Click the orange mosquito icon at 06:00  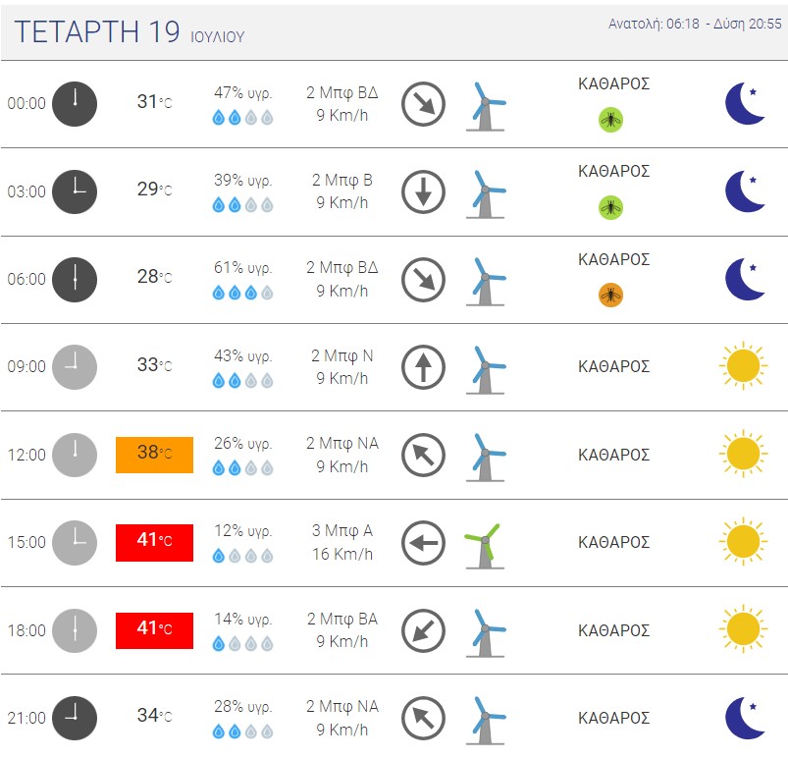coord(610,295)
